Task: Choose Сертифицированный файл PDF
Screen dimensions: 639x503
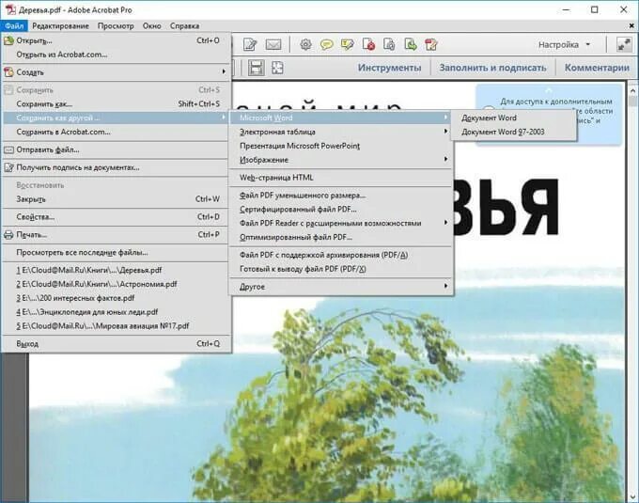Action: 341,209
